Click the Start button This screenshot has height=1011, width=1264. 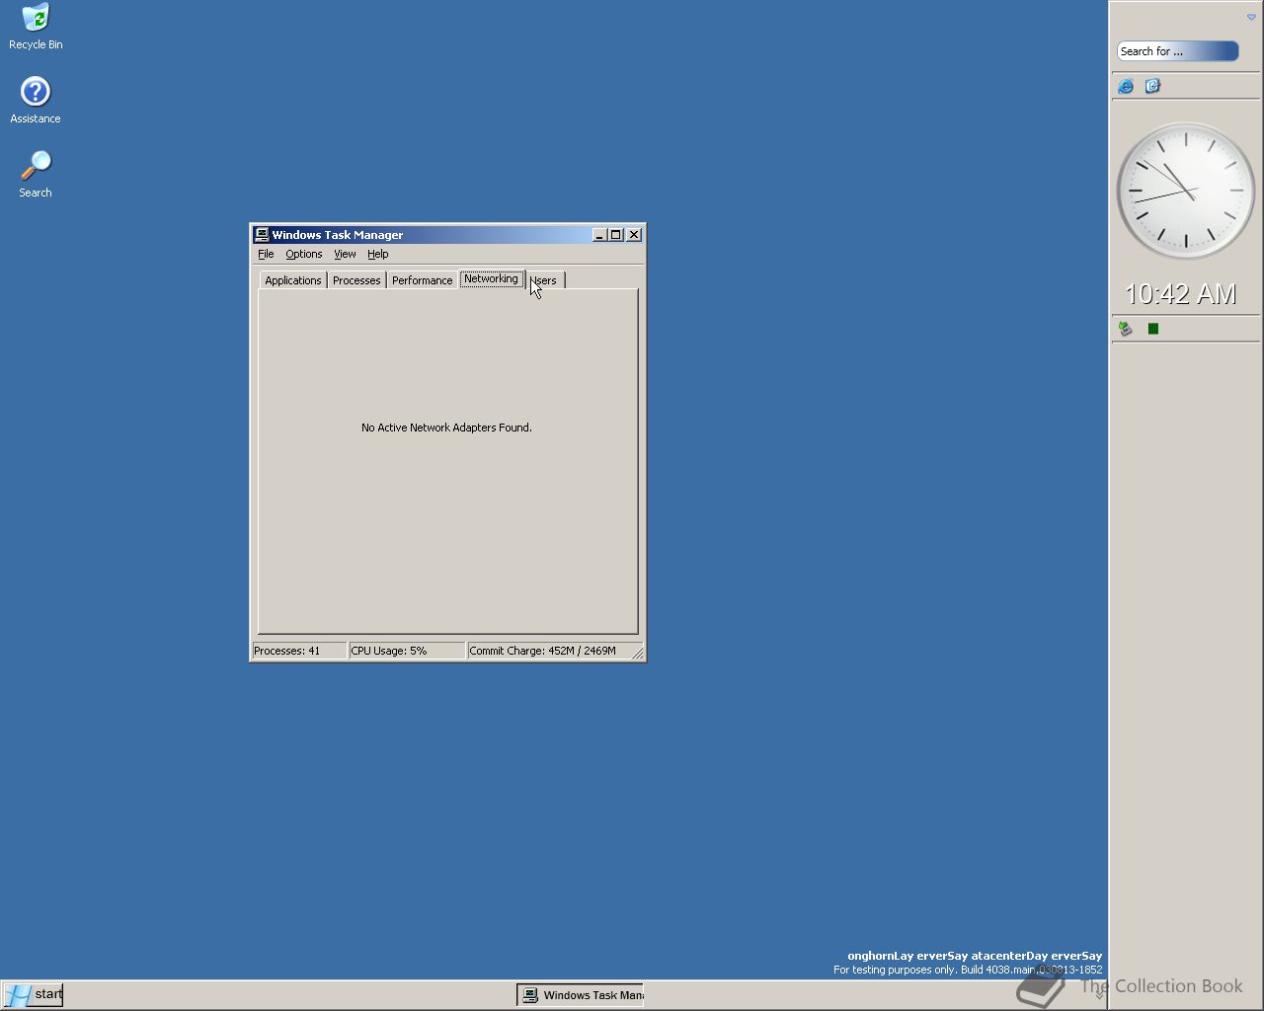click(33, 994)
